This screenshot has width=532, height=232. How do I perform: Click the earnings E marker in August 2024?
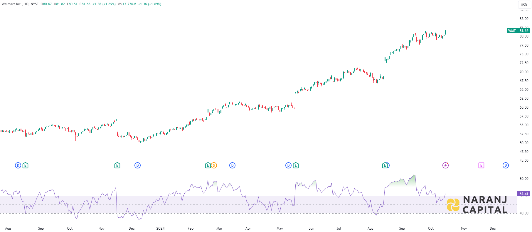pos(384,166)
